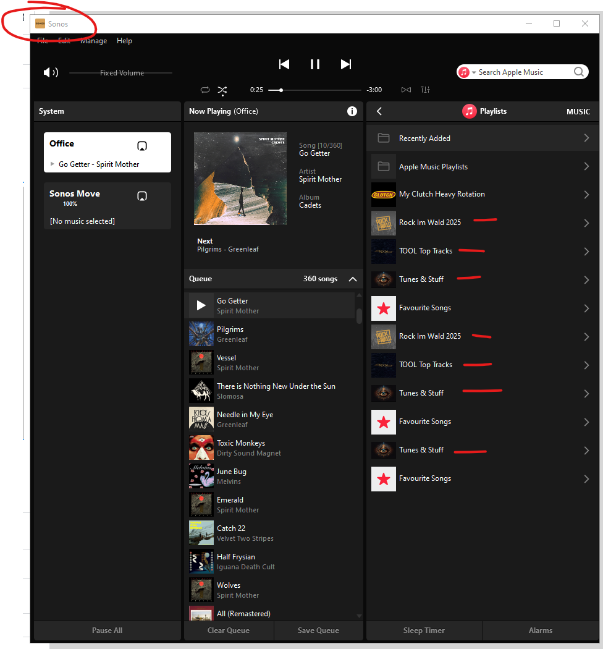The height and width of the screenshot is (649, 603).
Task: Click the Clutch playlist artwork
Action: pos(384,195)
